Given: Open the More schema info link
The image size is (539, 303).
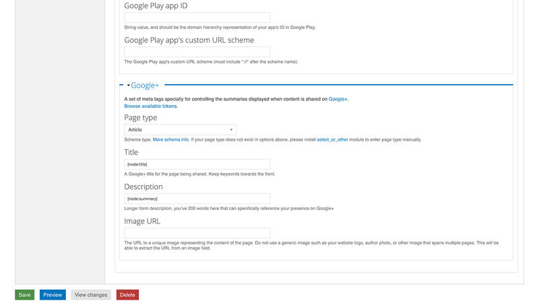Looking at the screenshot, I should [171, 139].
